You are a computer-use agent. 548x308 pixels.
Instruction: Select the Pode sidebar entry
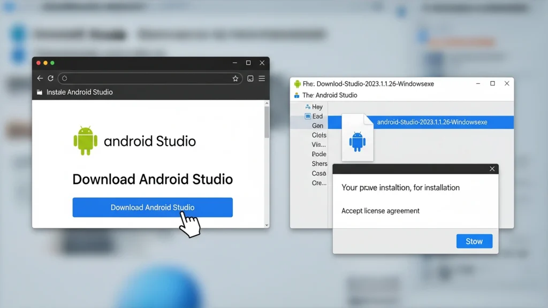319,154
